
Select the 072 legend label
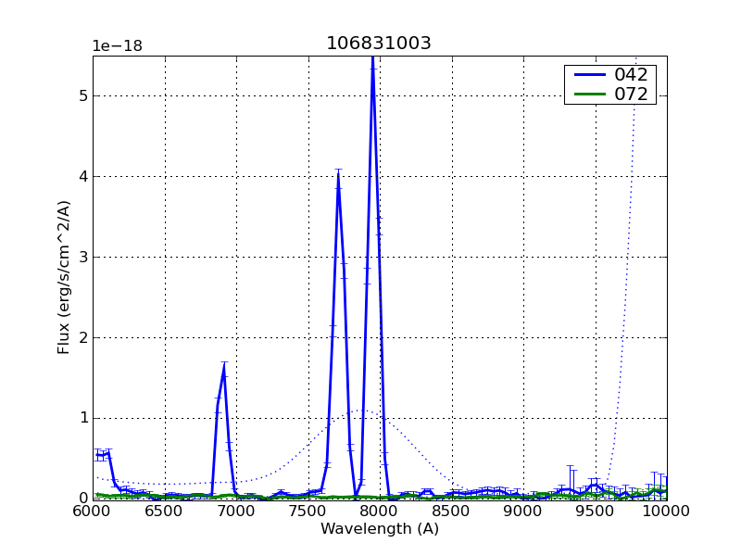[631, 94]
